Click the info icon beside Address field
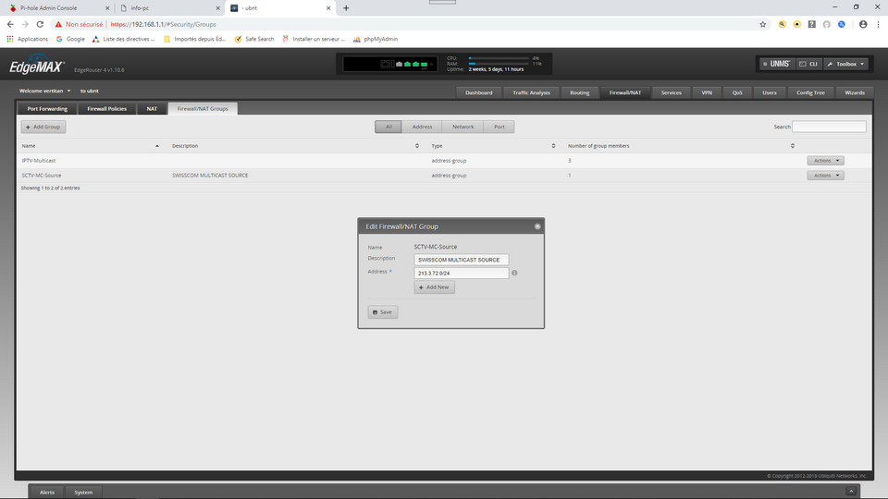 click(x=514, y=273)
